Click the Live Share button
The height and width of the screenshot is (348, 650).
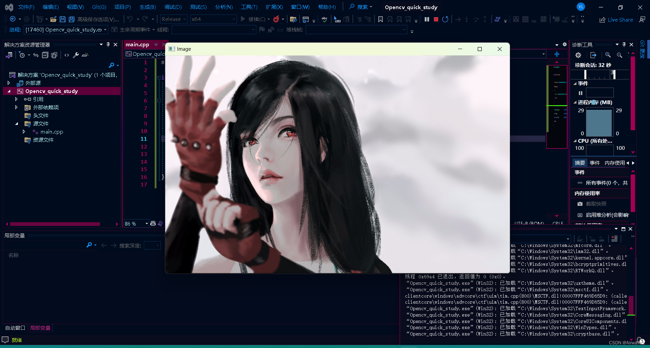[x=616, y=20]
